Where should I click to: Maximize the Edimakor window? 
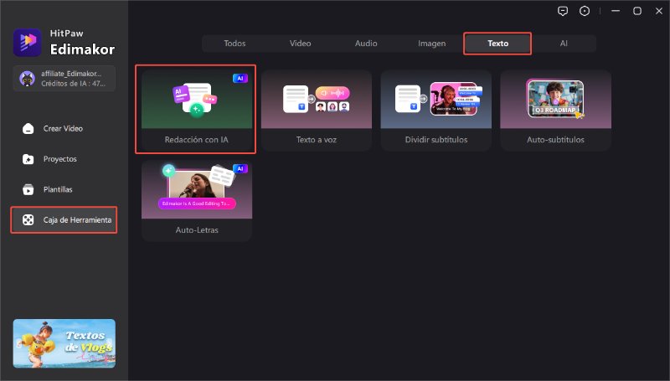click(637, 11)
